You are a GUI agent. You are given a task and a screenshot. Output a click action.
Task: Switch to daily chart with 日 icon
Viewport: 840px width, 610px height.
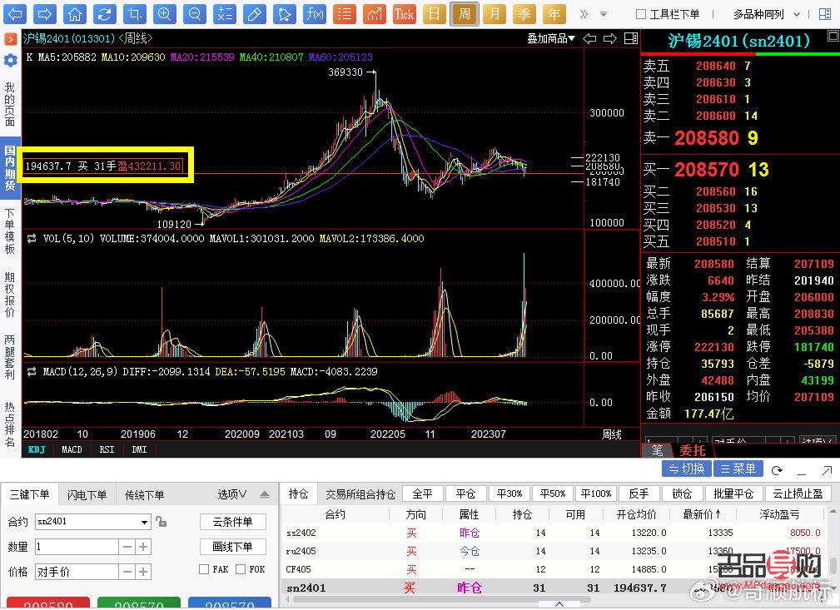pyautogui.click(x=435, y=12)
